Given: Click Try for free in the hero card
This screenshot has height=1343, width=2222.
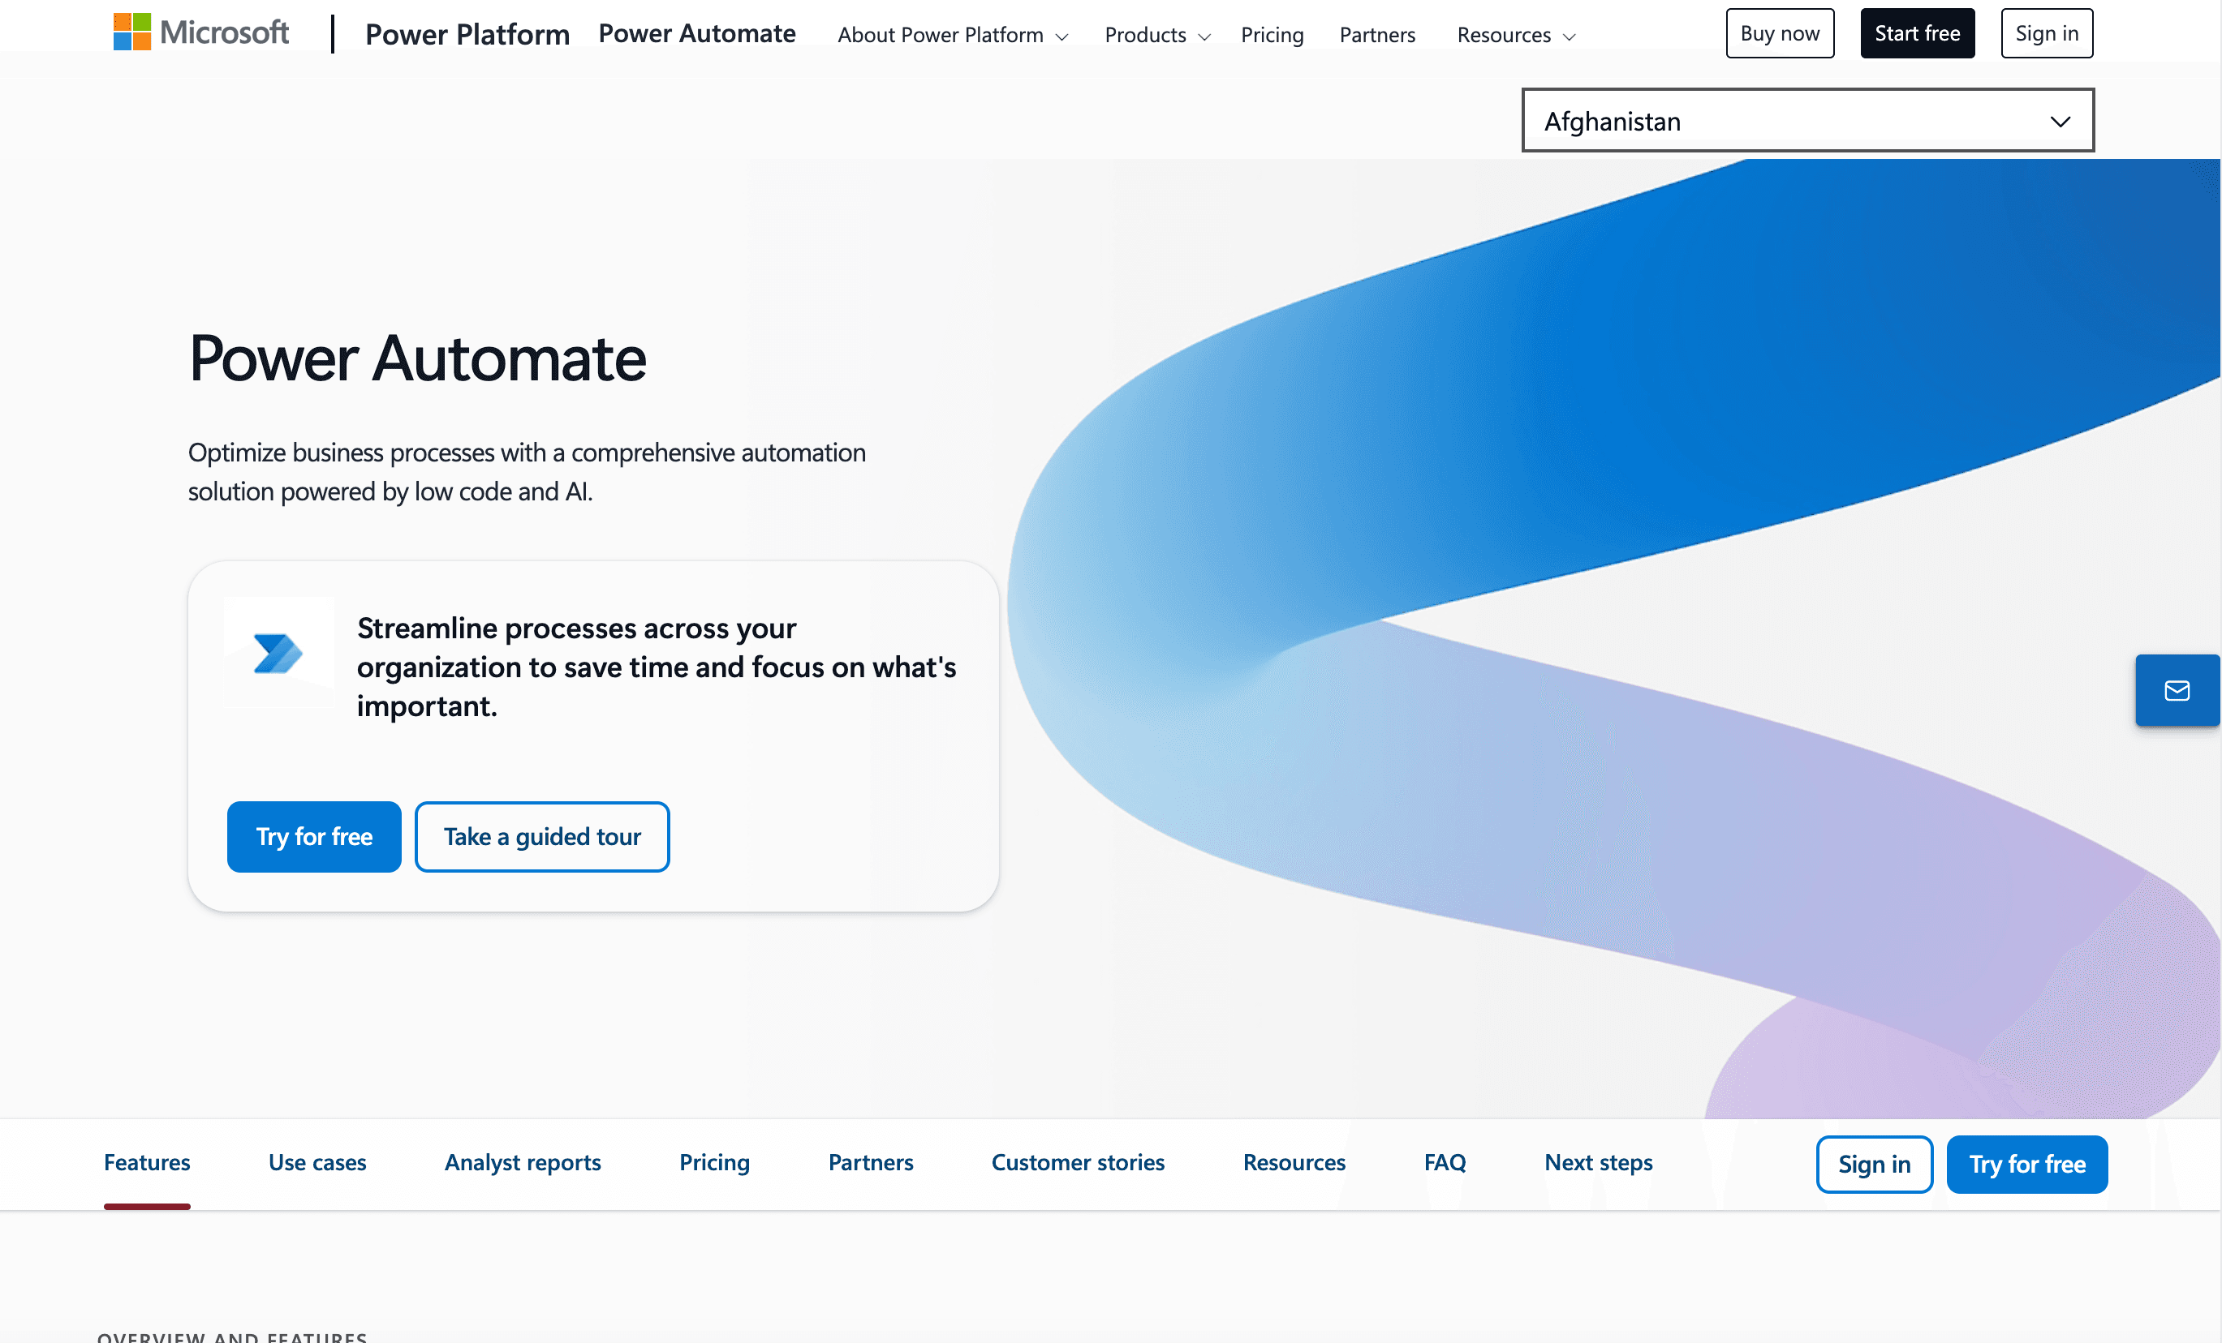Looking at the screenshot, I should click(x=314, y=836).
